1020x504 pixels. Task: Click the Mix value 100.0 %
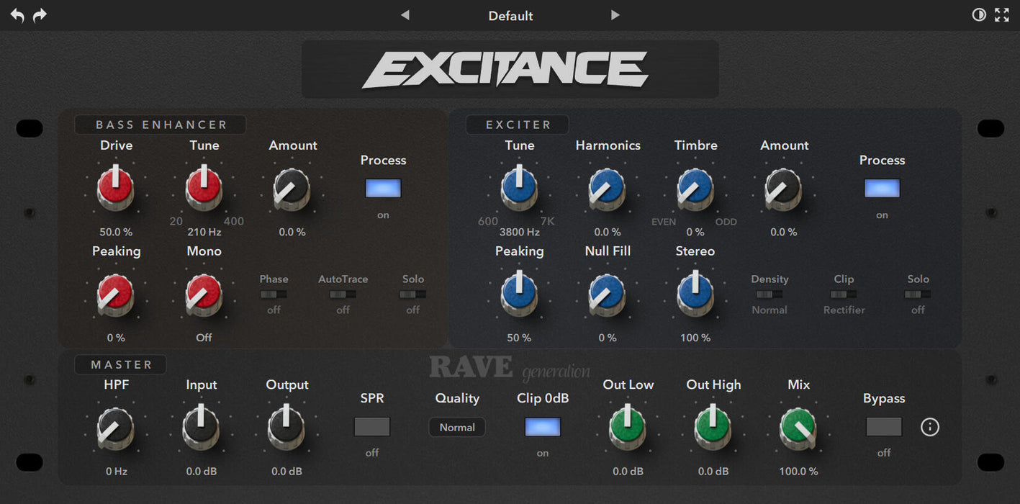[798, 472]
